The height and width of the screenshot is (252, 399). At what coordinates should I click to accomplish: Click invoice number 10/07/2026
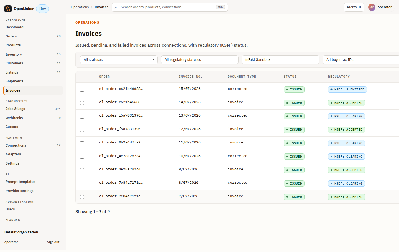click(190, 156)
